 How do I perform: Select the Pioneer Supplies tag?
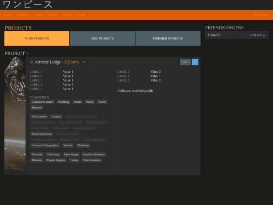tap(56, 160)
